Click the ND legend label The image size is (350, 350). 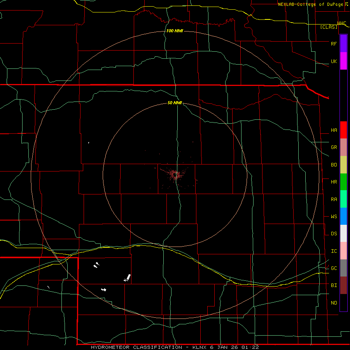tap(334, 303)
